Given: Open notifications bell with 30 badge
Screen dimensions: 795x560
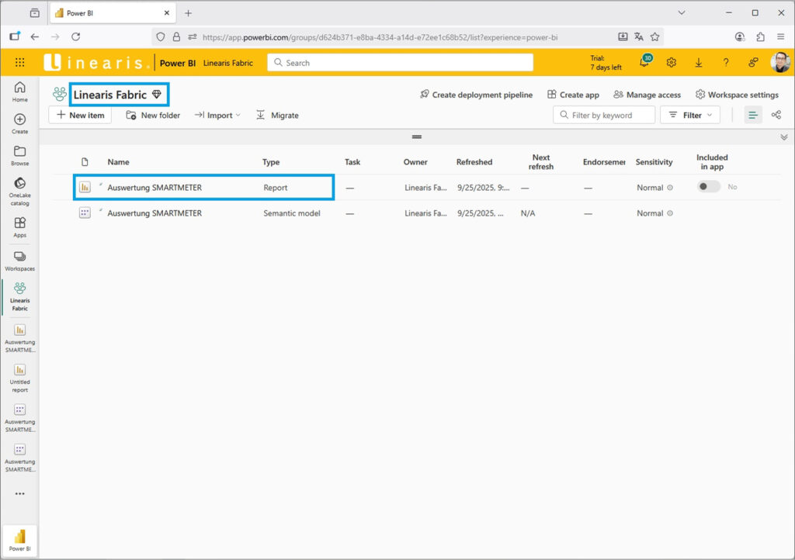Looking at the screenshot, I should click(x=645, y=62).
